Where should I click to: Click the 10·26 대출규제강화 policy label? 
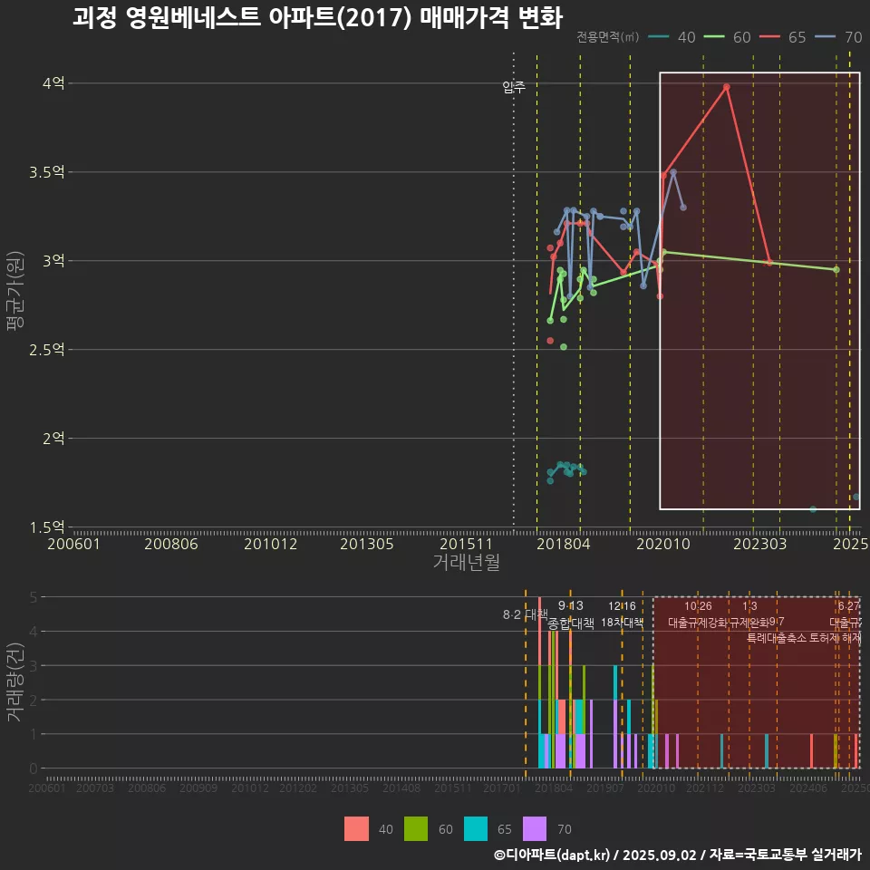click(698, 614)
